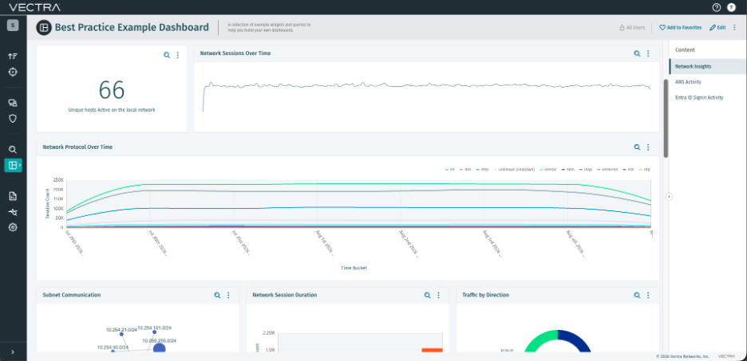The image size is (747, 361).
Task: Collapse the Content side panel arrow
Action: point(669,196)
